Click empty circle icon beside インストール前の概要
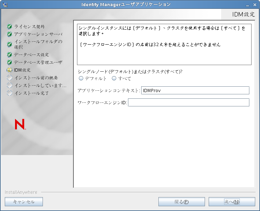The width and height of the screenshot is (260, 211). 10,78
